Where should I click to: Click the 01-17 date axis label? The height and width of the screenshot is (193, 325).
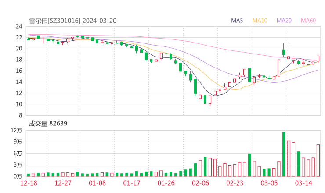[132, 183]
